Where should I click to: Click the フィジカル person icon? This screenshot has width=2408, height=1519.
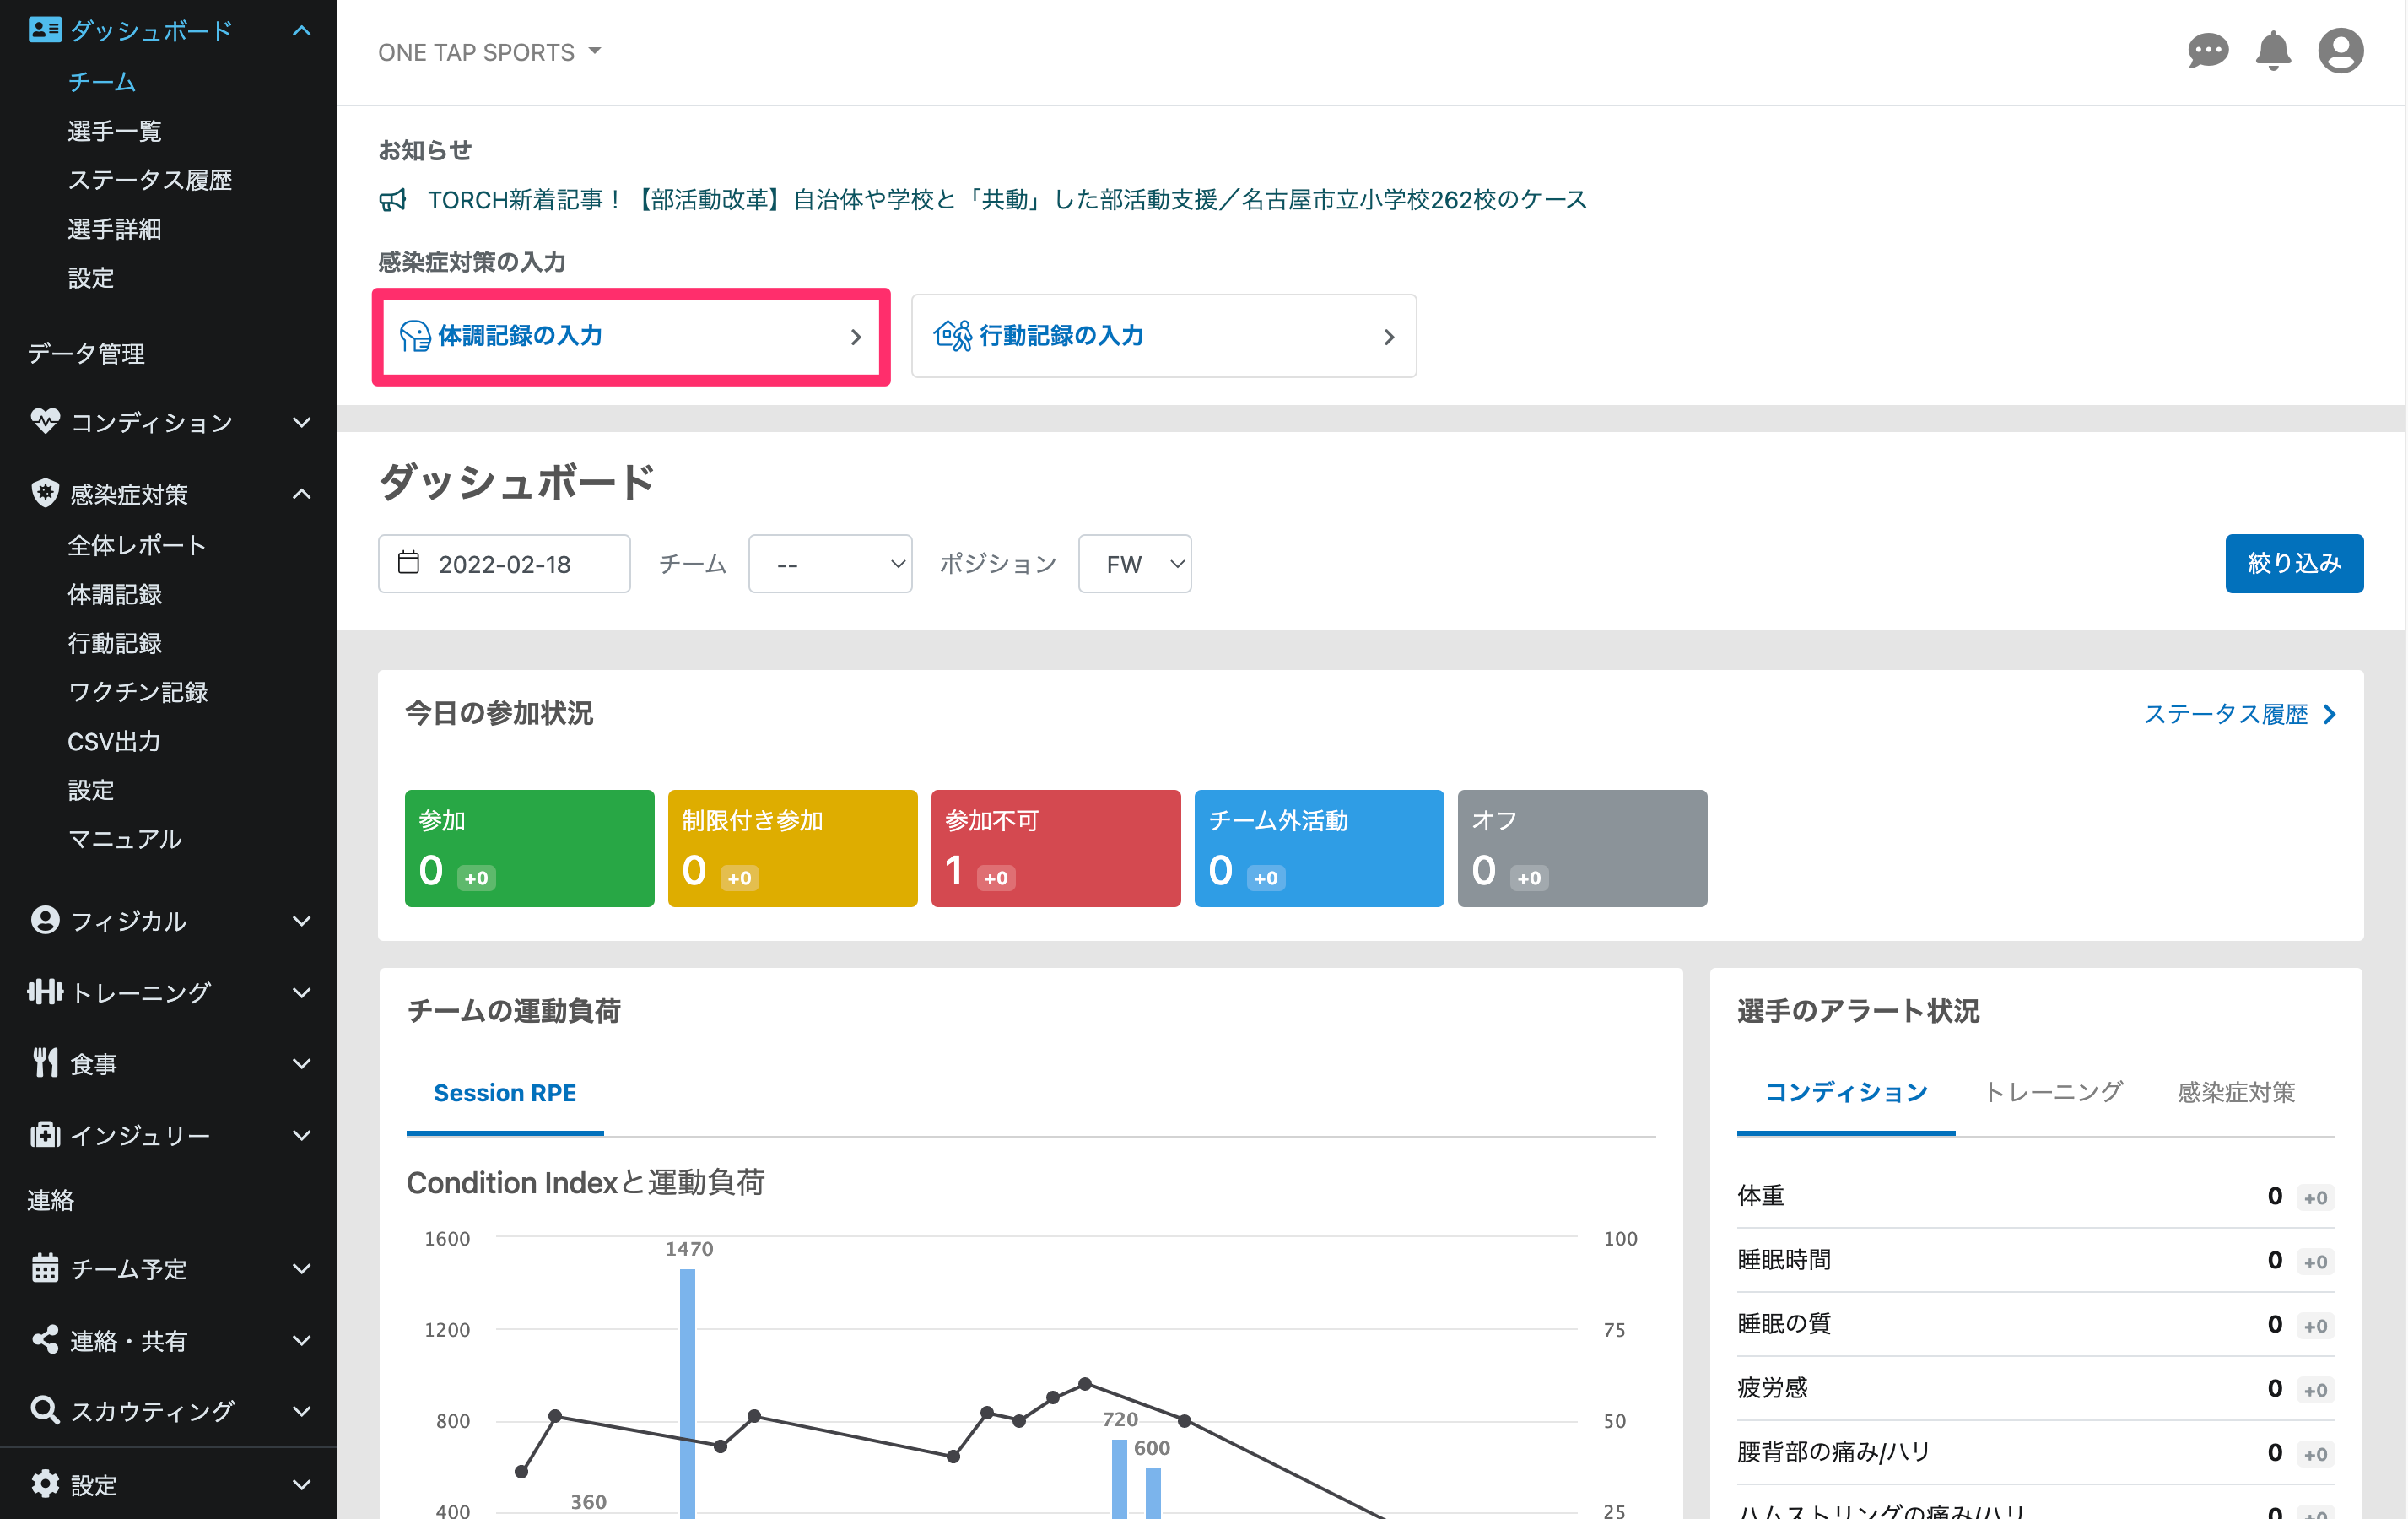point(45,920)
